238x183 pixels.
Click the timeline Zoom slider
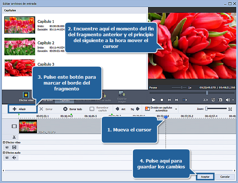click(216, 109)
